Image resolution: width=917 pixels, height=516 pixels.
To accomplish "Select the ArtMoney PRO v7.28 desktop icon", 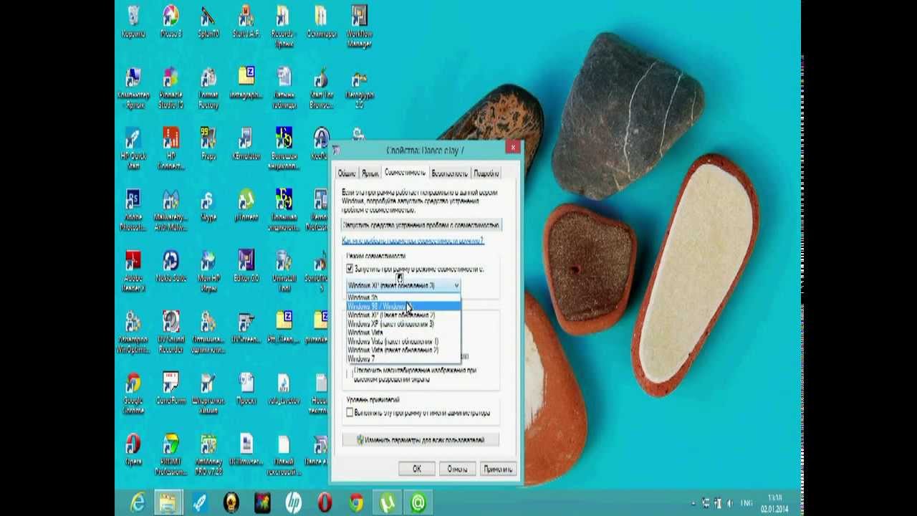I will coord(208,455).
